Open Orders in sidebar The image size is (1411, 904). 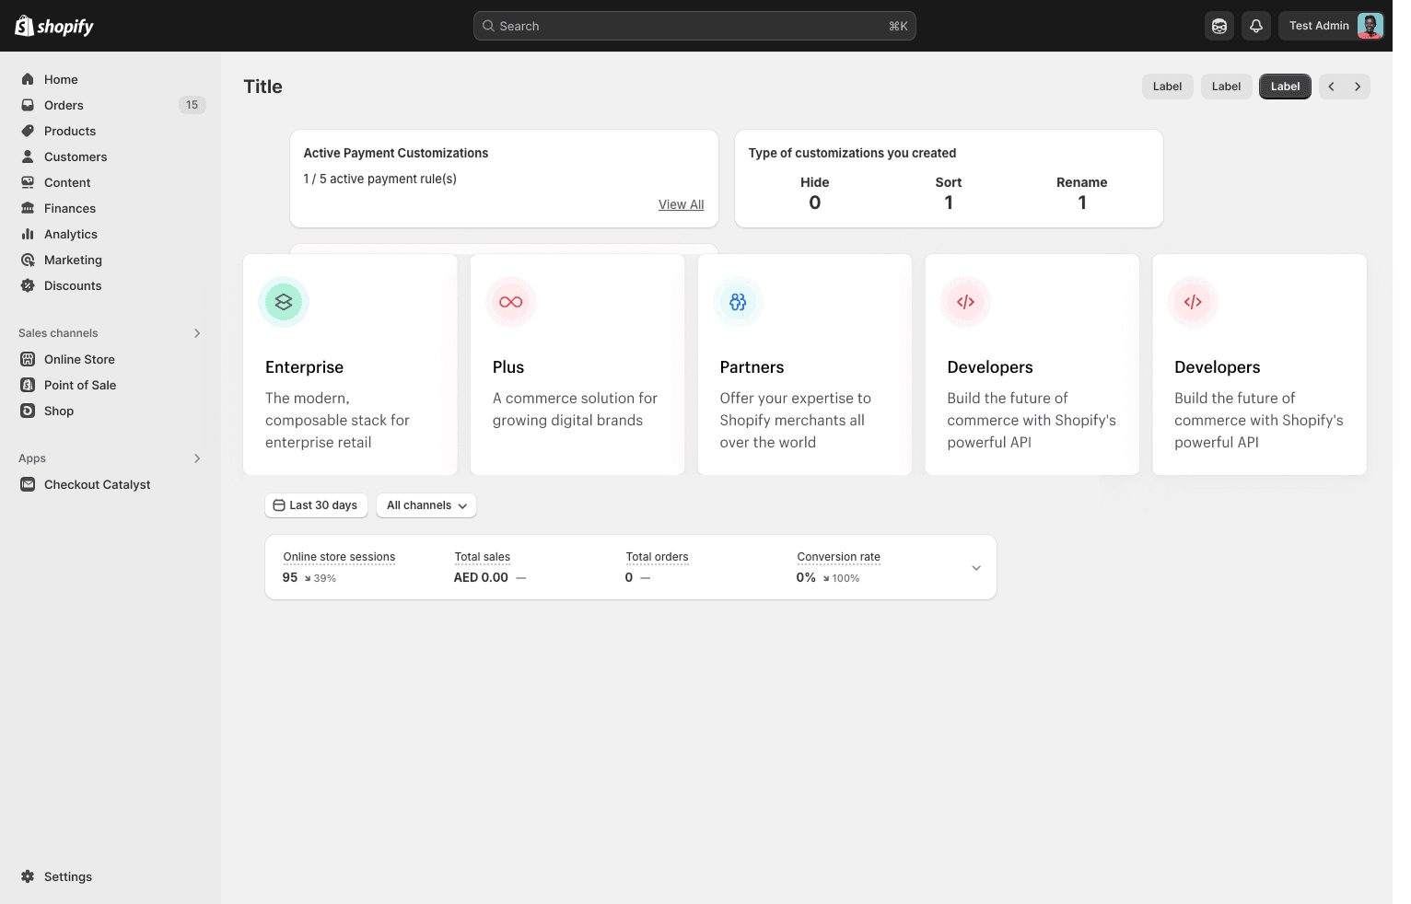[64, 105]
